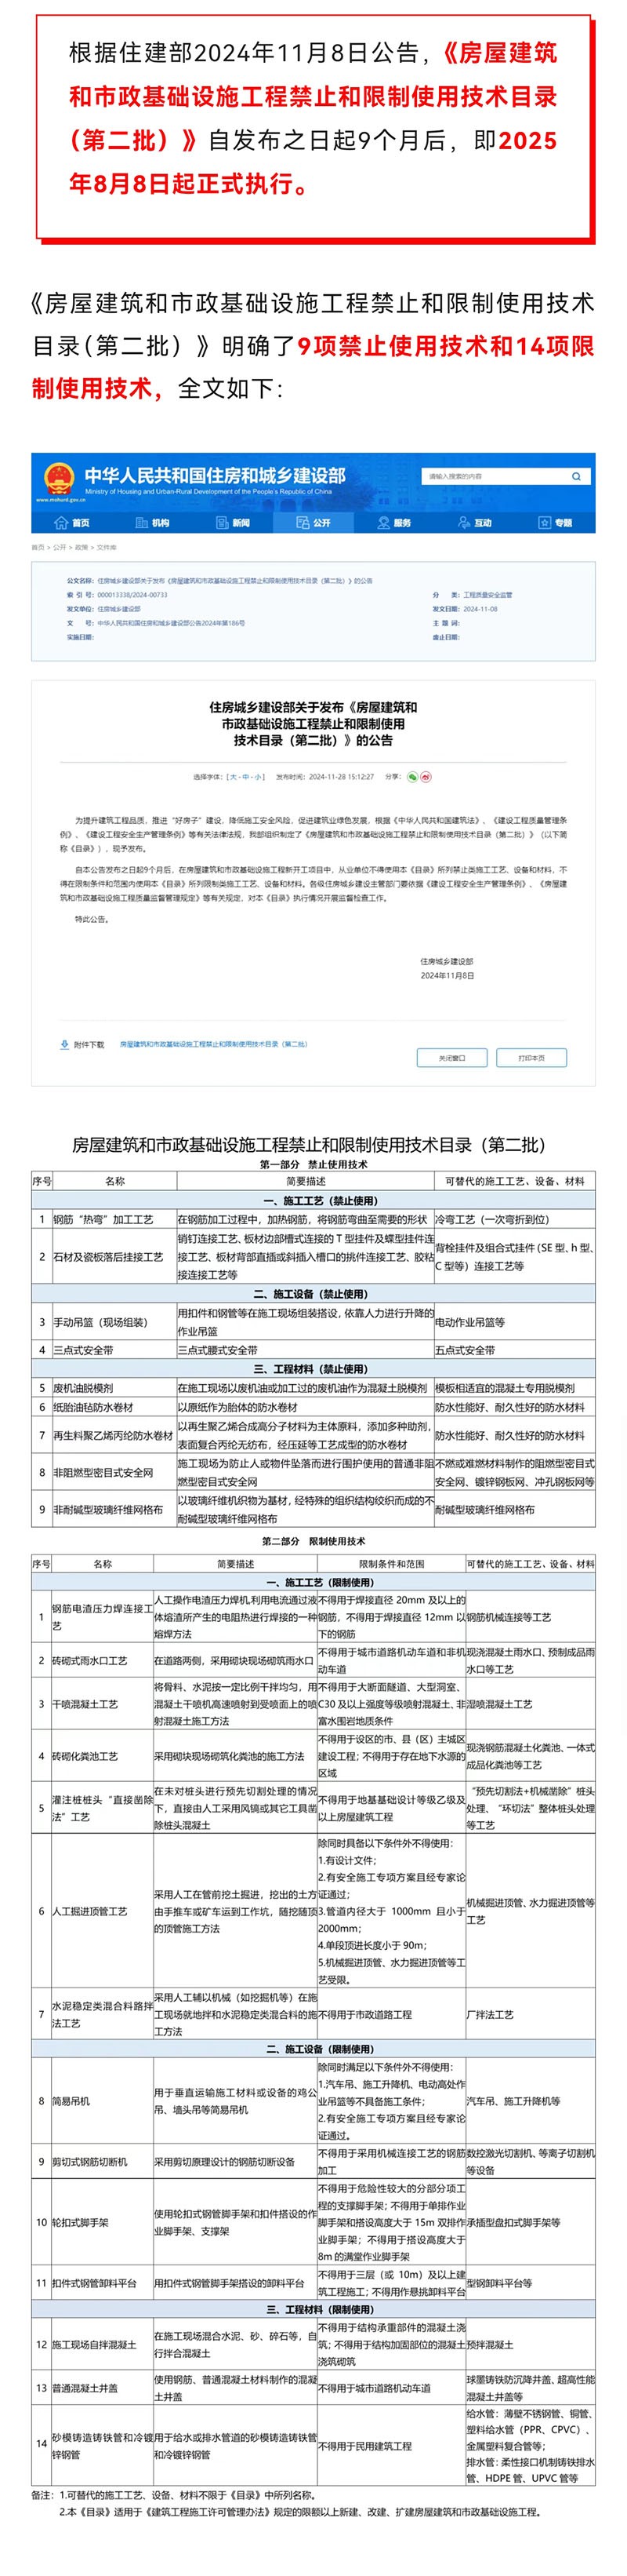Click the cell 再生料聚乙烯丙纶防水卷材
The image size is (627, 2576).
pyautogui.click(x=113, y=1435)
